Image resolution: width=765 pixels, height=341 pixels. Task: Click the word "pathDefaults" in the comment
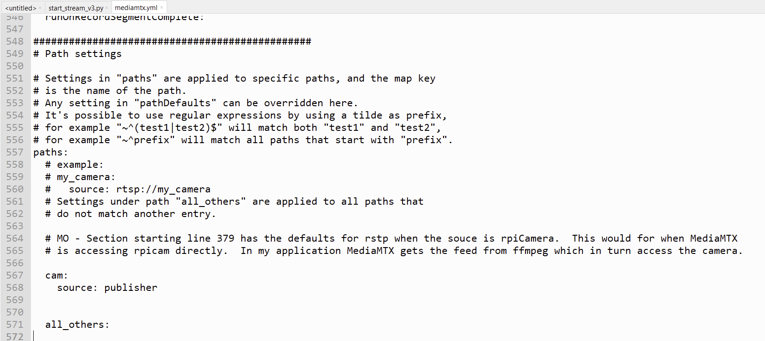pos(175,103)
